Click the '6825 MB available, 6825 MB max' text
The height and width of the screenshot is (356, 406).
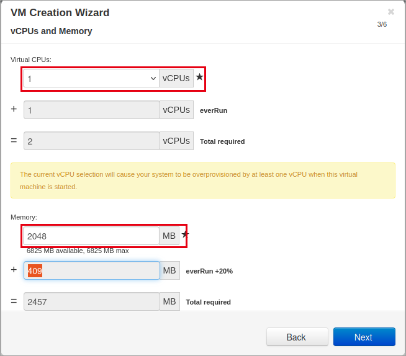[78, 251]
